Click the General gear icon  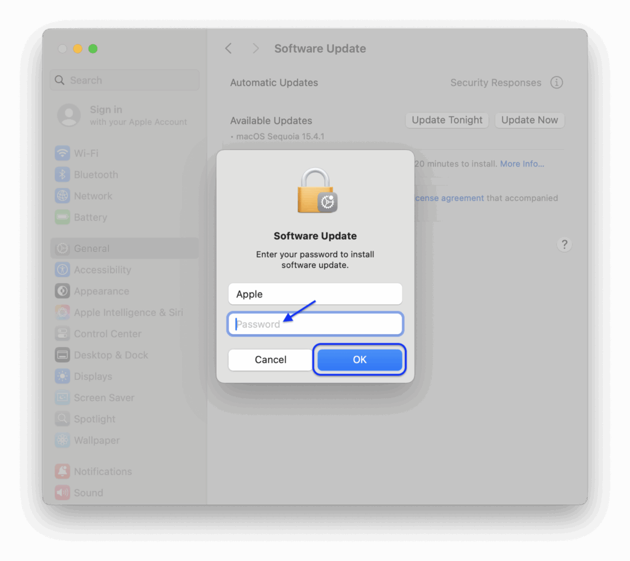point(62,248)
